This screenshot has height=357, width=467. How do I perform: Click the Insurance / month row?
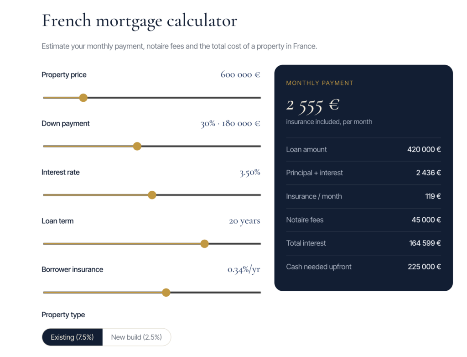(363, 196)
